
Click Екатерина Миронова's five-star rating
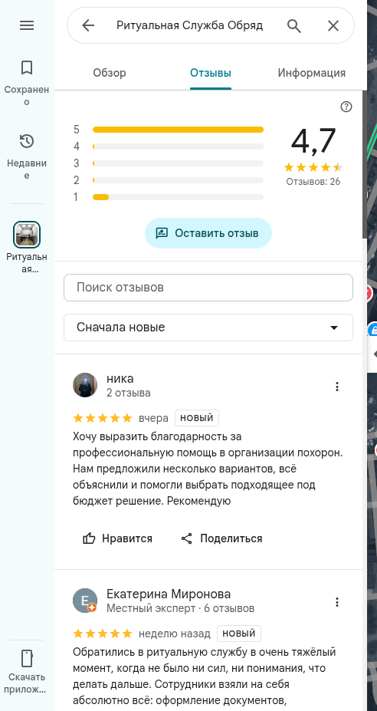tap(103, 633)
